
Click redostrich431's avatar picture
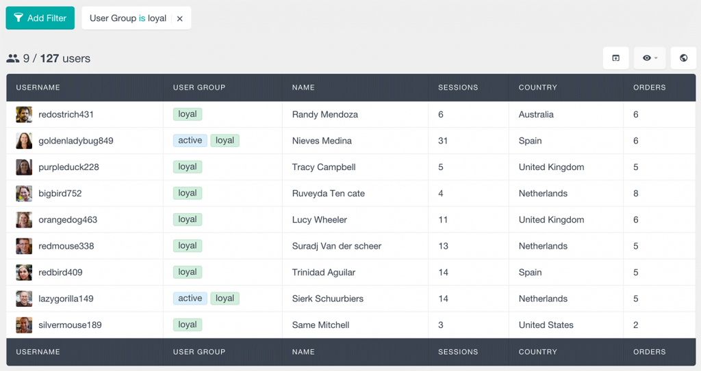[24, 115]
